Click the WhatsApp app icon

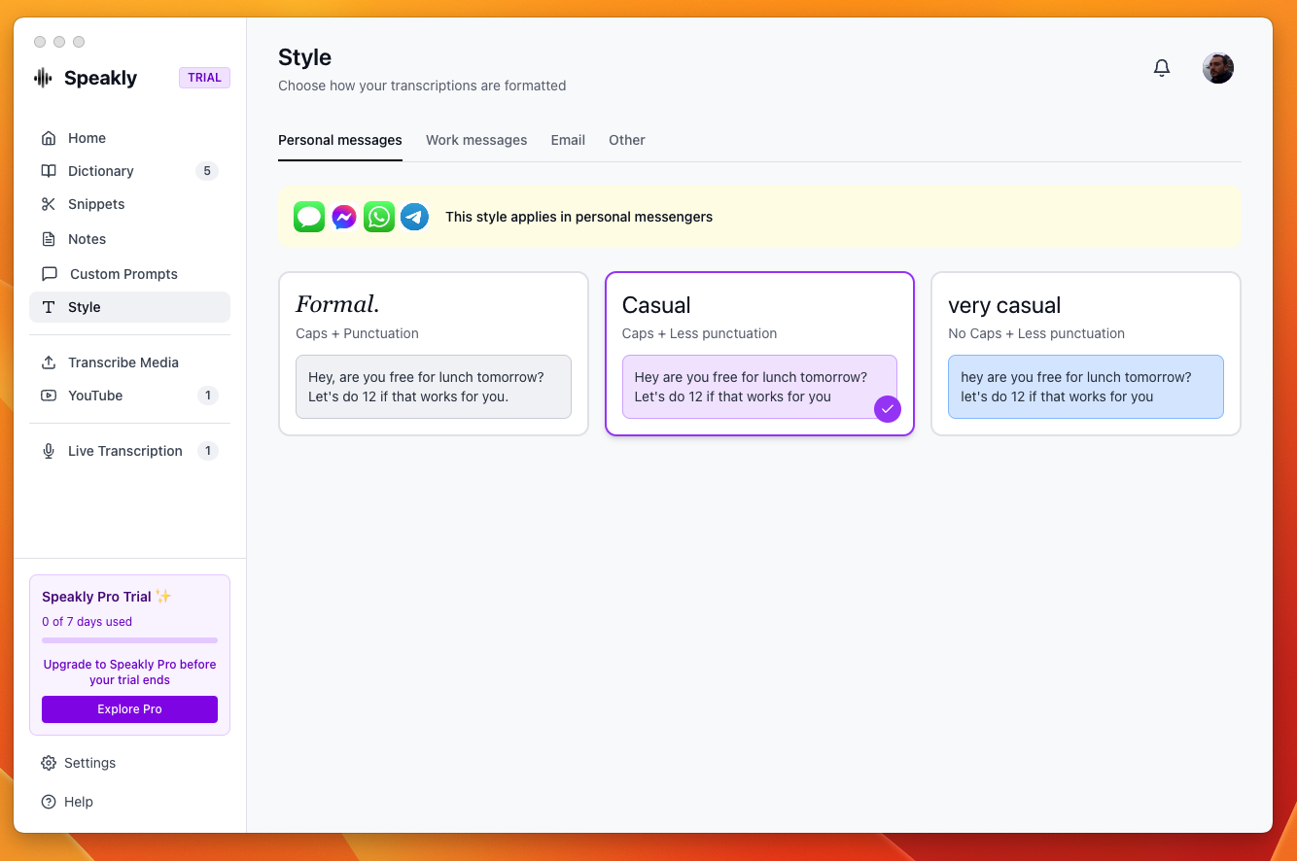[379, 217]
